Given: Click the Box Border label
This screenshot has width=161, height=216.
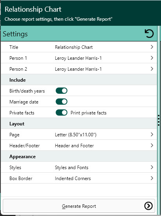Looking at the screenshot, I should point(21,179).
